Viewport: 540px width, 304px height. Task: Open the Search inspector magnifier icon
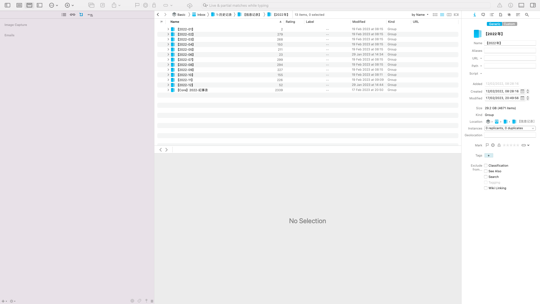pos(527,15)
